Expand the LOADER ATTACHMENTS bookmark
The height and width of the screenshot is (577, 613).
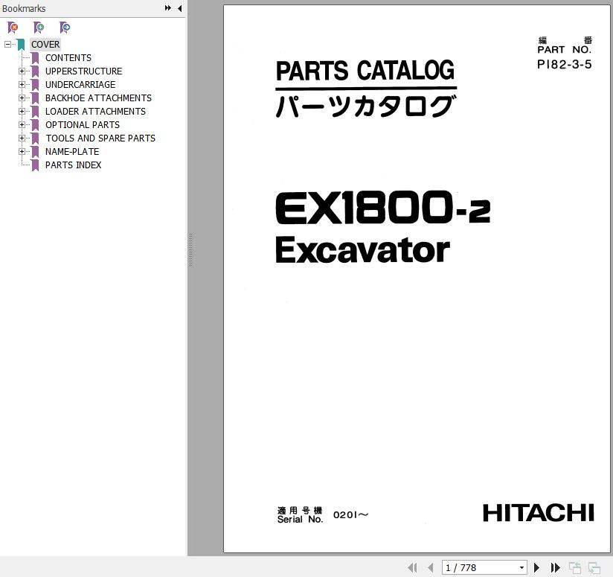point(22,112)
